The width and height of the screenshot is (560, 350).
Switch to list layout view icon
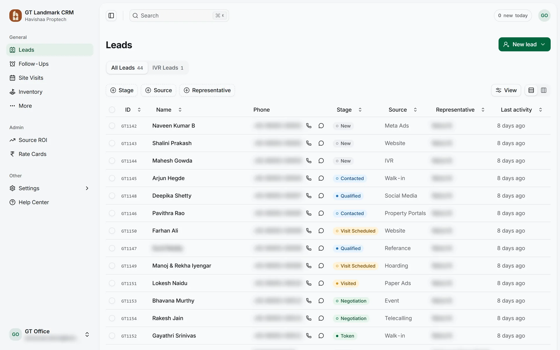click(x=531, y=90)
